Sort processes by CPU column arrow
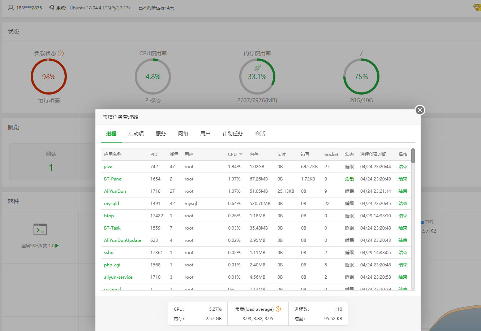 click(x=241, y=154)
